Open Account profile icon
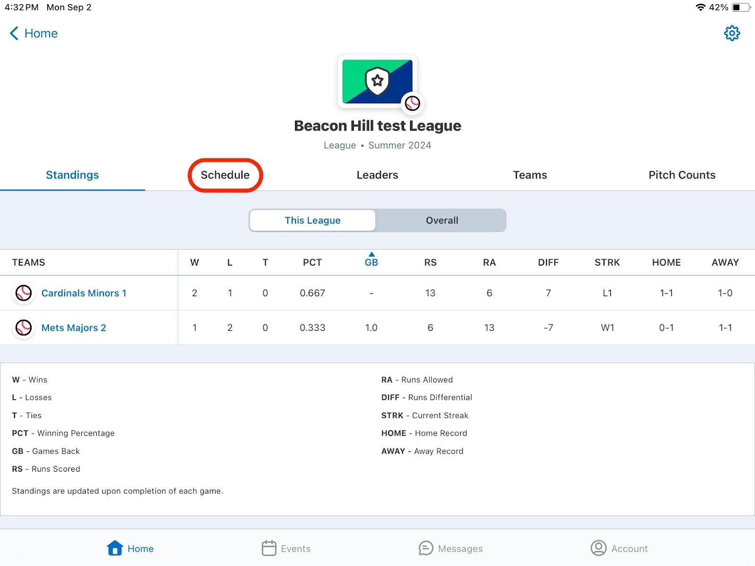The height and width of the screenshot is (566, 755). click(598, 548)
